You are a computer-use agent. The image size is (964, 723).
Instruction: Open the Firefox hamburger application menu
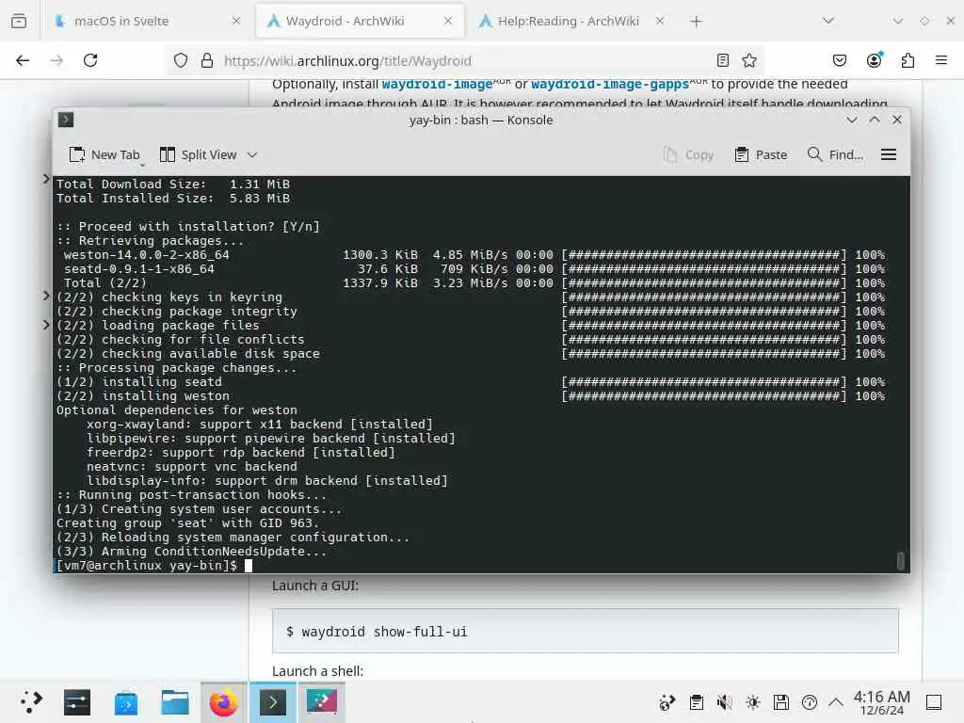point(941,60)
